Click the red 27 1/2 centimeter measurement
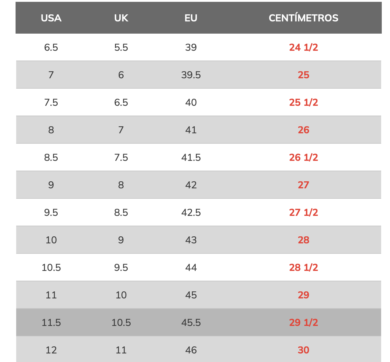This screenshot has height=362, width=390. (303, 212)
